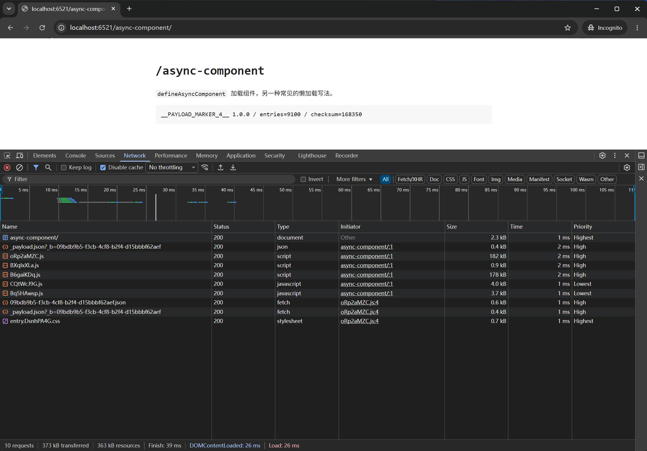Select the CQtWcJ9G.js request
The height and width of the screenshot is (451, 647).
[317, 284]
